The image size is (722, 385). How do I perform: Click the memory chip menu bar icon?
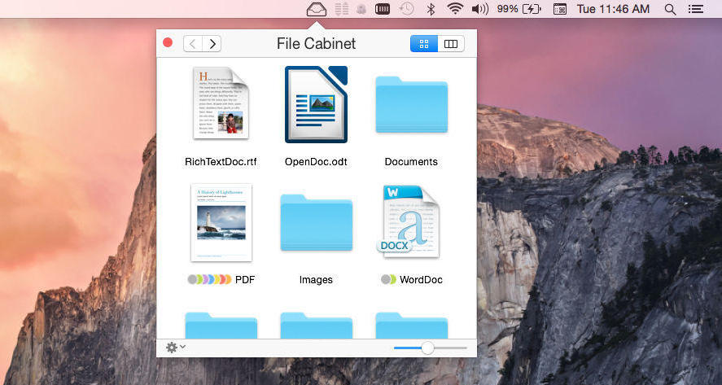(x=383, y=9)
